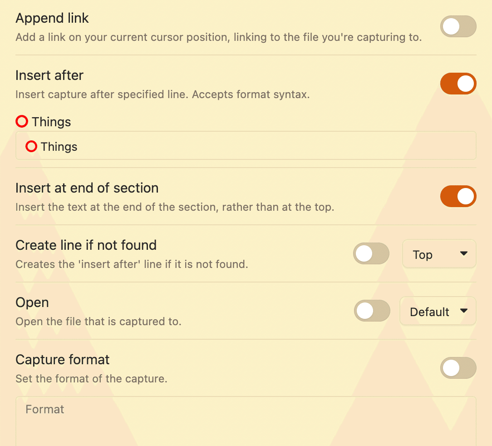This screenshot has height=446, width=492.
Task: Click the Create line if not found title
Action: pyautogui.click(x=86, y=245)
